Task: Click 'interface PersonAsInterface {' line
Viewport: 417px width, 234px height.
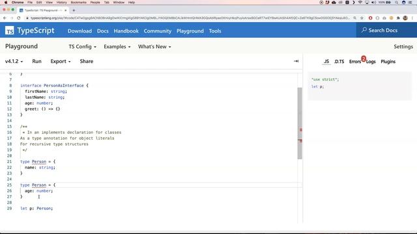Action: tap(54, 85)
